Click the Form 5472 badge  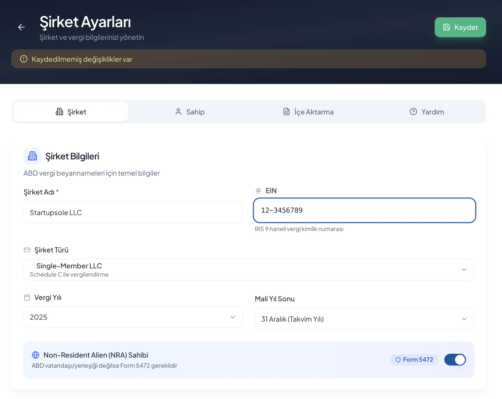(414, 359)
